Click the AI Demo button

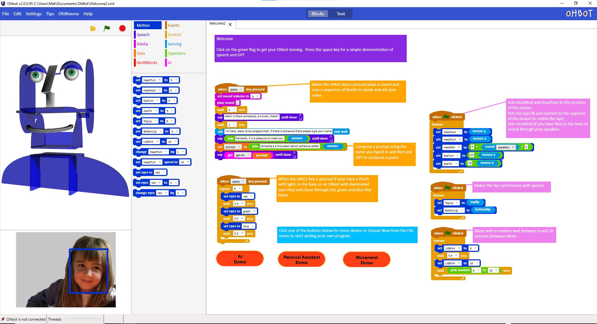240,259
